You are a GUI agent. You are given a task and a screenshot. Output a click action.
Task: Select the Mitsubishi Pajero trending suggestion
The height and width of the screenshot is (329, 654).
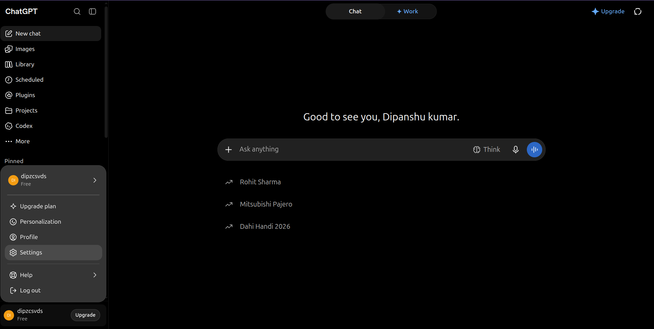pos(266,204)
